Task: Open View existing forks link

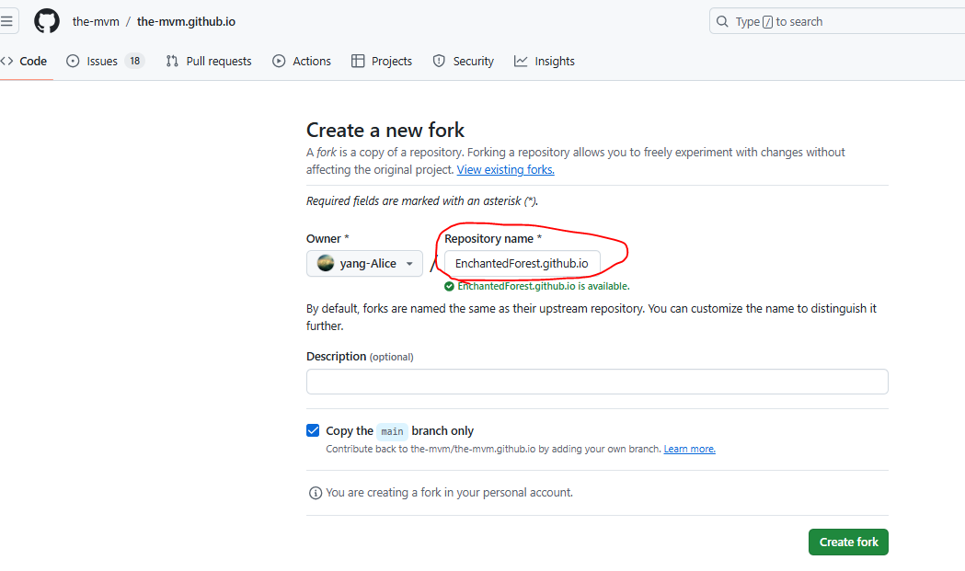Action: [x=505, y=170]
